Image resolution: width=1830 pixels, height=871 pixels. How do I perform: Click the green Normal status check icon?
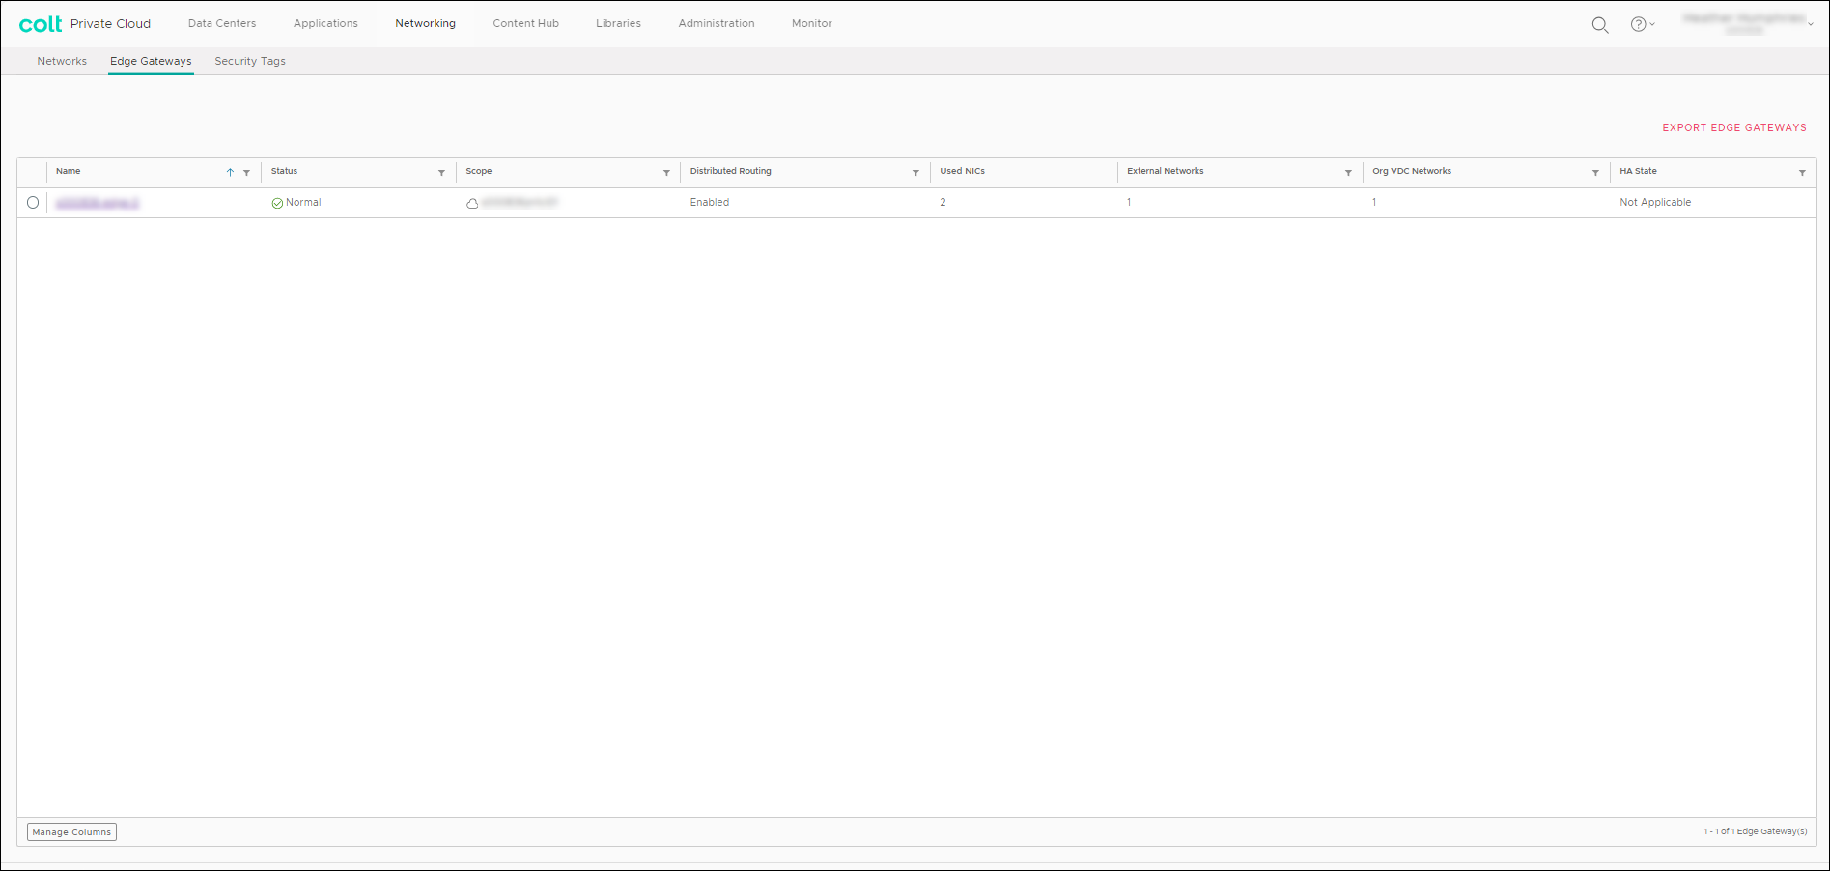point(277,203)
